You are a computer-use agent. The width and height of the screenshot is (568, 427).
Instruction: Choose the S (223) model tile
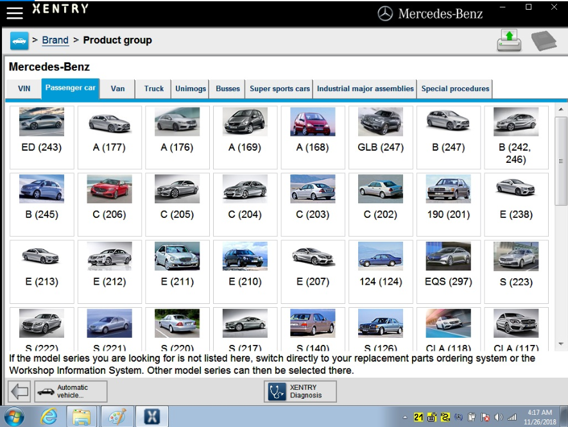click(x=516, y=272)
